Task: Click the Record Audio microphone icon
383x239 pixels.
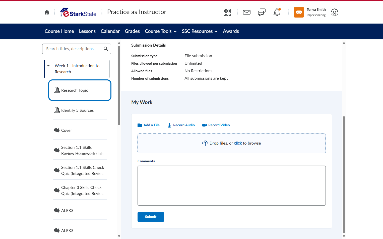Action: coord(169,125)
